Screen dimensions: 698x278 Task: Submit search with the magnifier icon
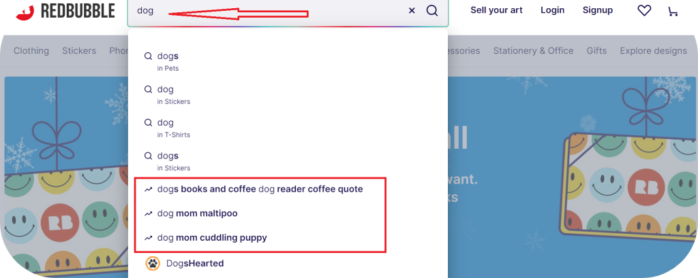(x=432, y=10)
